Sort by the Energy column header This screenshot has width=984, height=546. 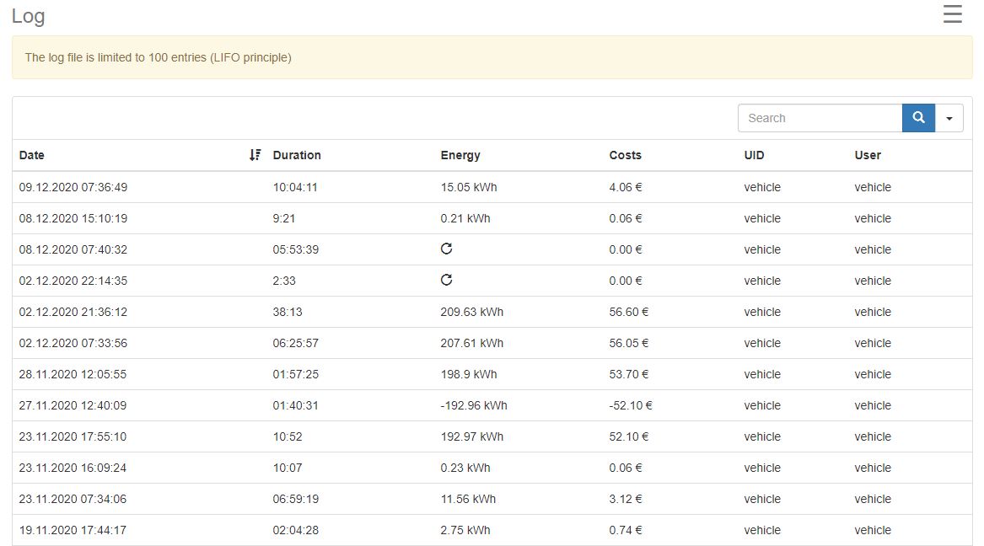[x=460, y=155]
